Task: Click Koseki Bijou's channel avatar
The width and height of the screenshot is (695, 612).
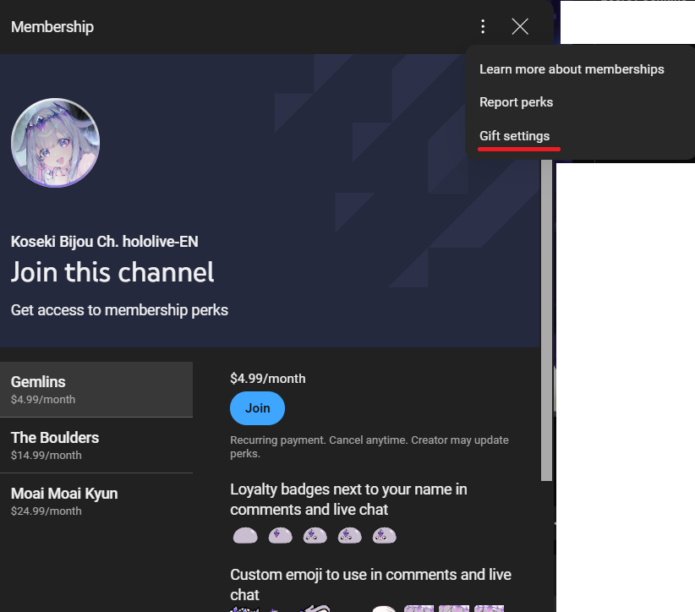Action: click(56, 143)
